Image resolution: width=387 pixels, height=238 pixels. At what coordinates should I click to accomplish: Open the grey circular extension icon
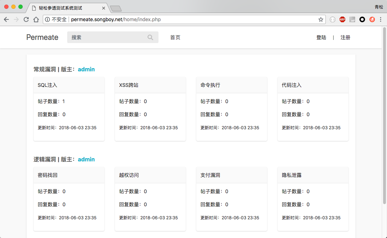(333, 19)
